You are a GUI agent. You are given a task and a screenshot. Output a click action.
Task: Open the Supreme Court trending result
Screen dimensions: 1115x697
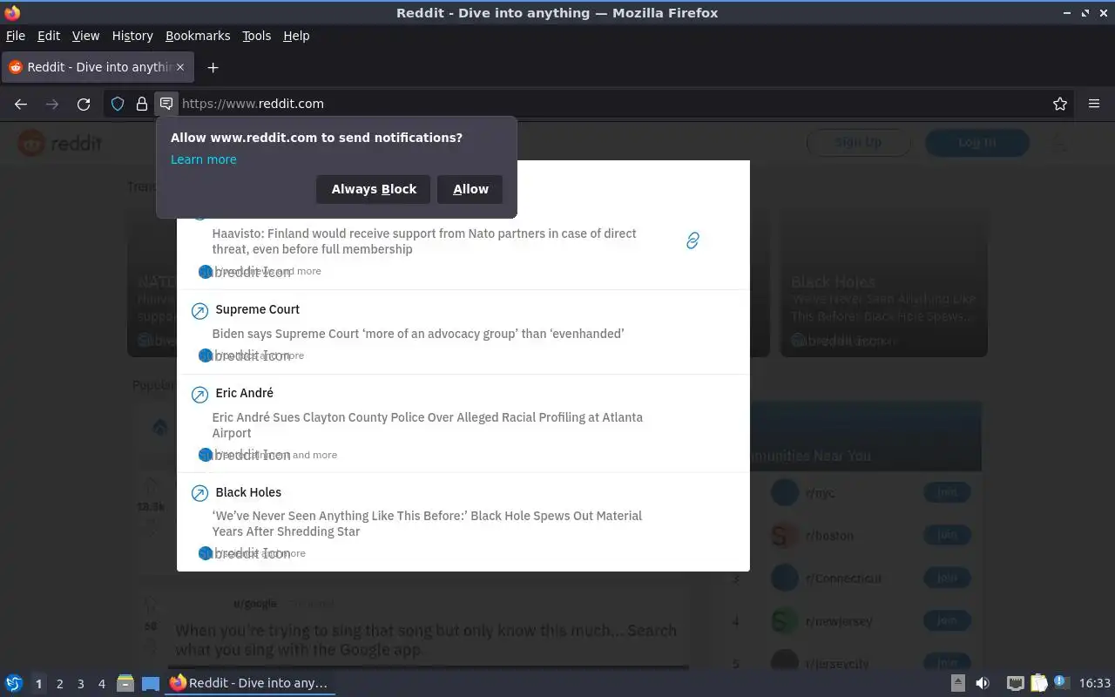coord(463,332)
